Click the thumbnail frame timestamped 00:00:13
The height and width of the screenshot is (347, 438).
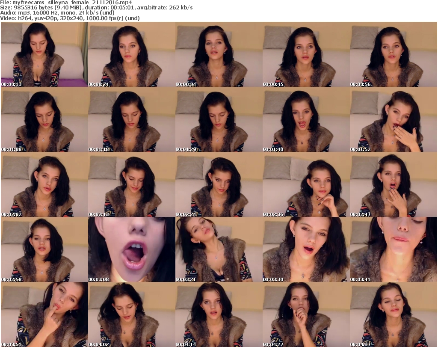[x=44, y=54]
